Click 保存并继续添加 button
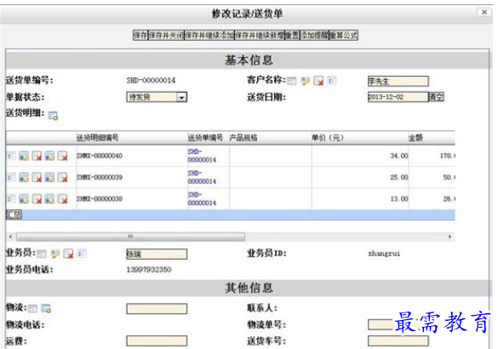The width and height of the screenshot is (498, 349). point(209,35)
